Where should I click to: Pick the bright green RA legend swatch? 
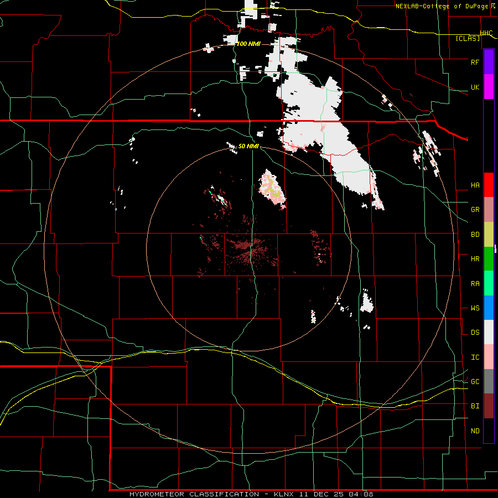click(x=489, y=283)
